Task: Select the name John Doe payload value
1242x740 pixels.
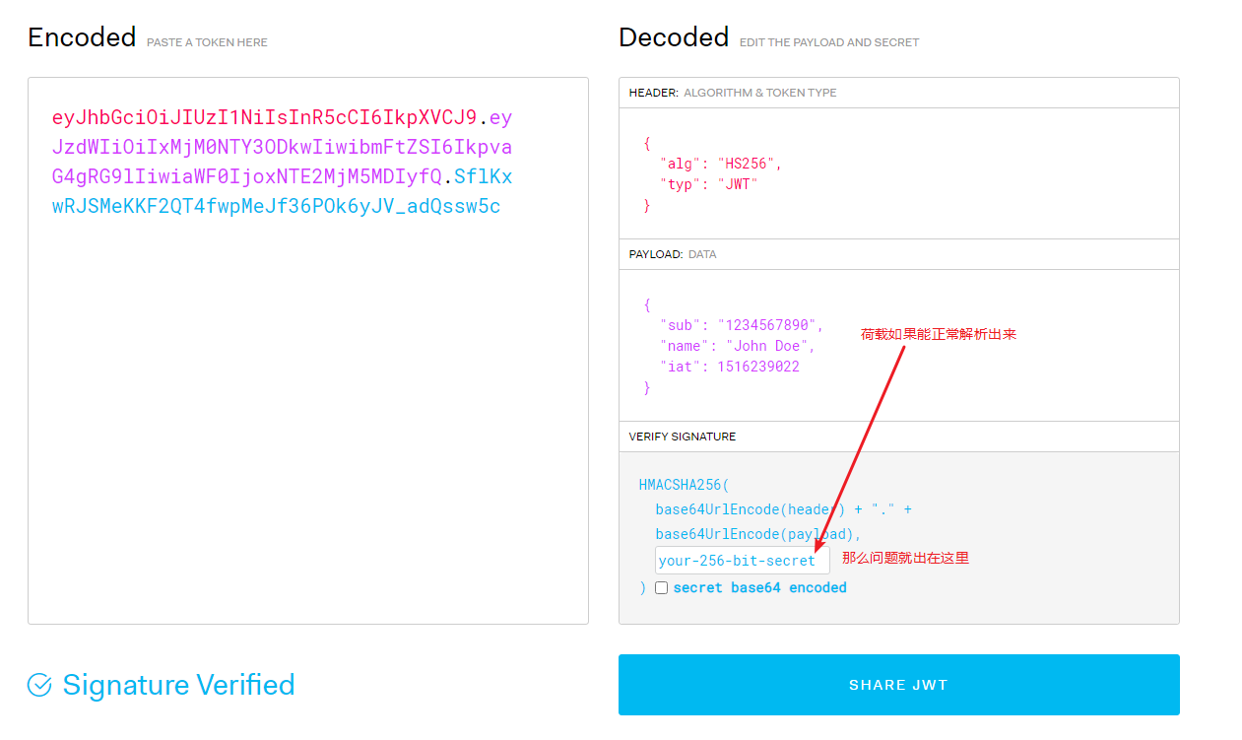Action: (766, 345)
